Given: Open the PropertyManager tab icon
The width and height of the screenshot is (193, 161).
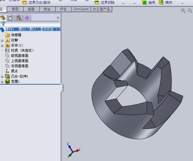Looking at the screenshot, I should [x=11, y=18].
